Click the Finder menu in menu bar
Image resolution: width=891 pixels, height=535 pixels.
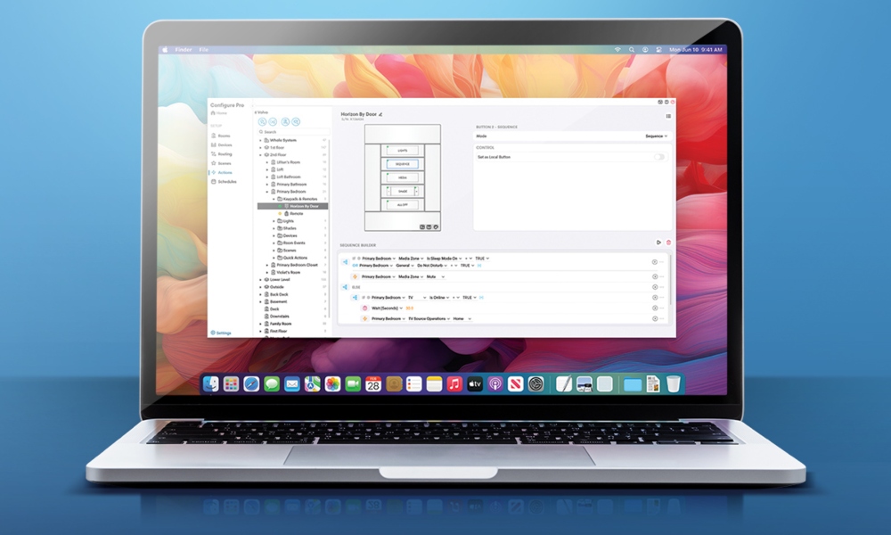pyautogui.click(x=183, y=49)
